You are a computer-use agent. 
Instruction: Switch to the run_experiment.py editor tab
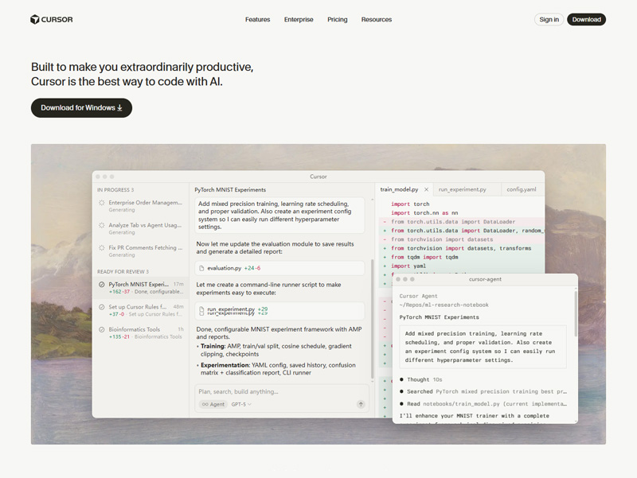pos(463,190)
